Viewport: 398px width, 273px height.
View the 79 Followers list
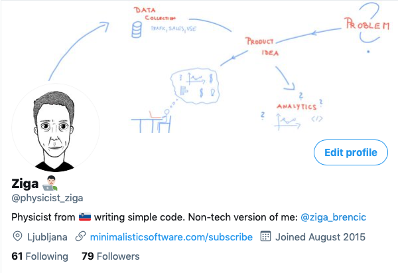coord(110,256)
